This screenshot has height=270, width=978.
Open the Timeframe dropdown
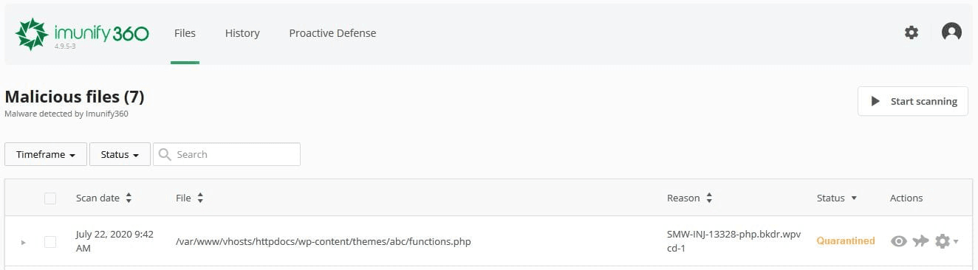tap(46, 154)
